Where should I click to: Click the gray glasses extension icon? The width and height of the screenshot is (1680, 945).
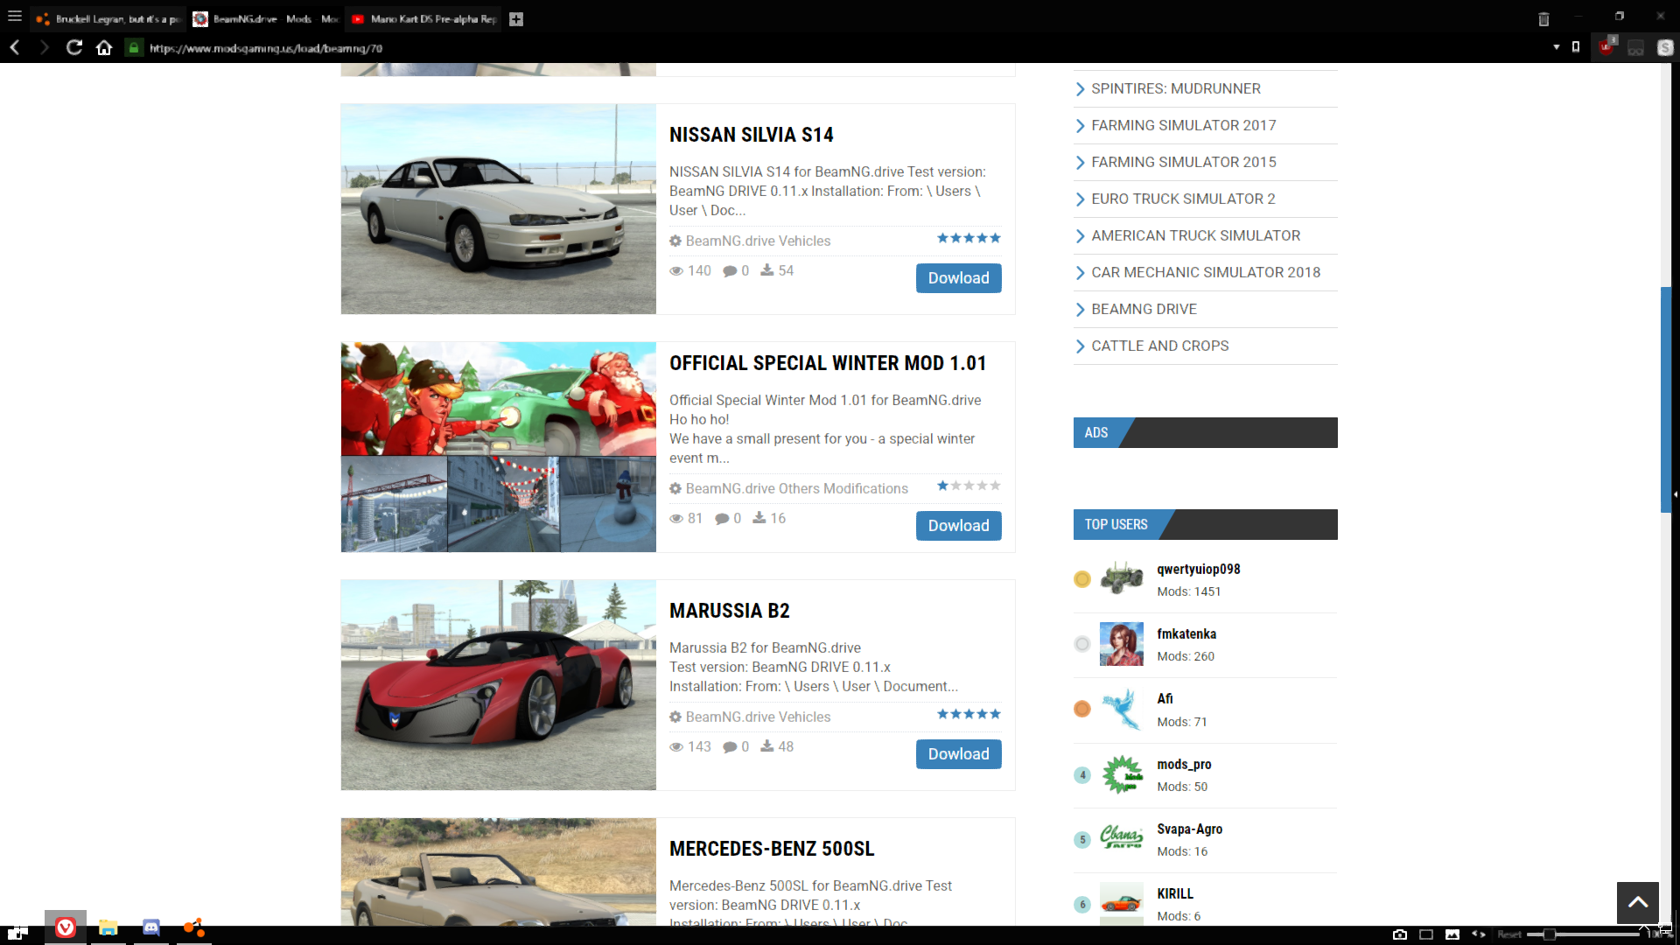[x=1635, y=48]
